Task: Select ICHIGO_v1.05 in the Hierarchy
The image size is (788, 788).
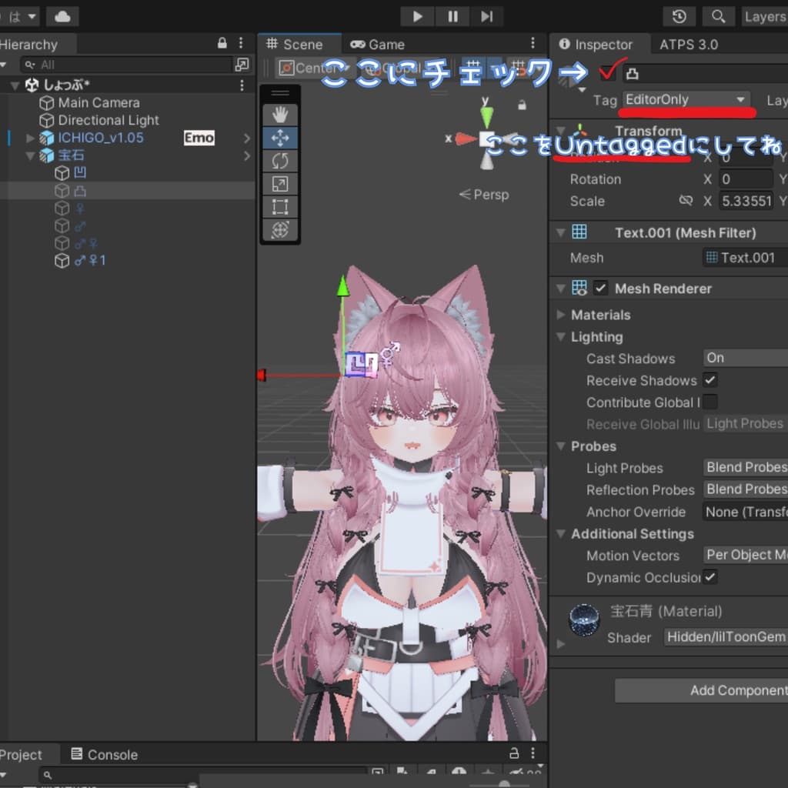Action: pos(100,138)
